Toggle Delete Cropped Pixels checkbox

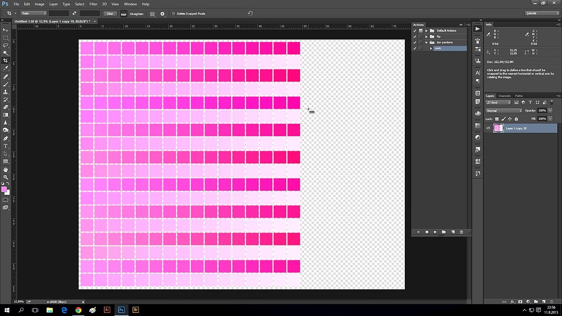(x=173, y=14)
